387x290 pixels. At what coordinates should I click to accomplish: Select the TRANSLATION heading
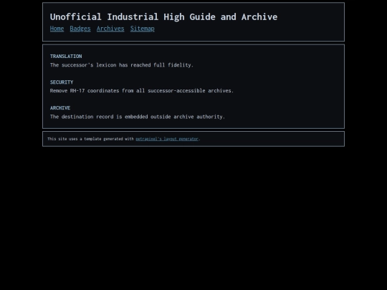click(66, 57)
